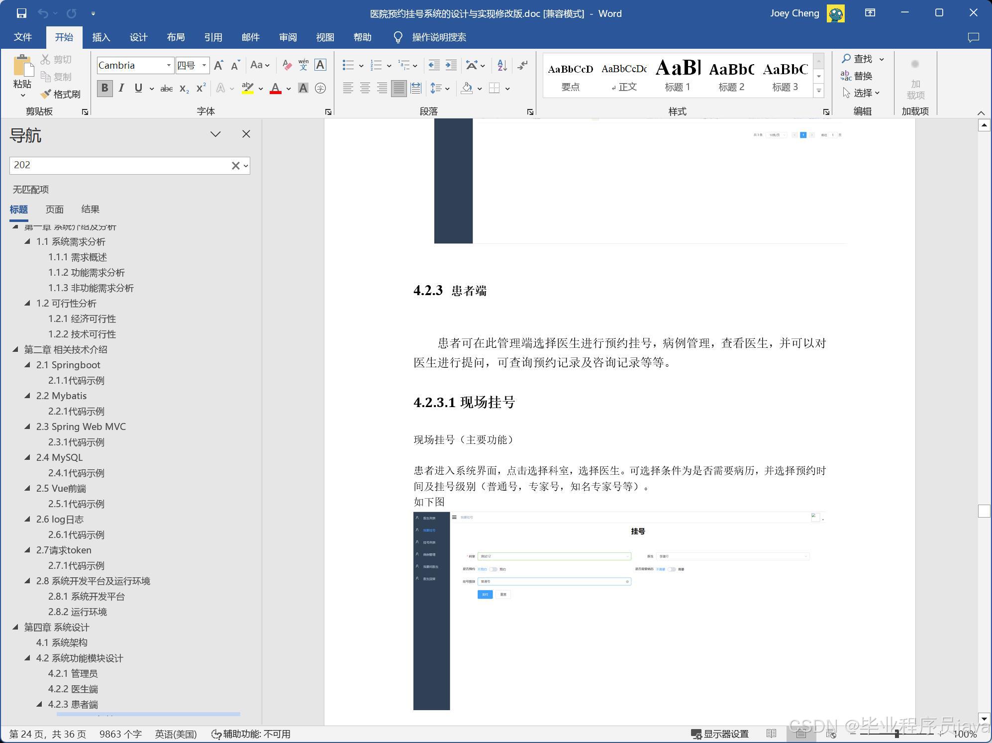Select the Format Painter tool
Screen dimensions: 992x743
(60, 94)
